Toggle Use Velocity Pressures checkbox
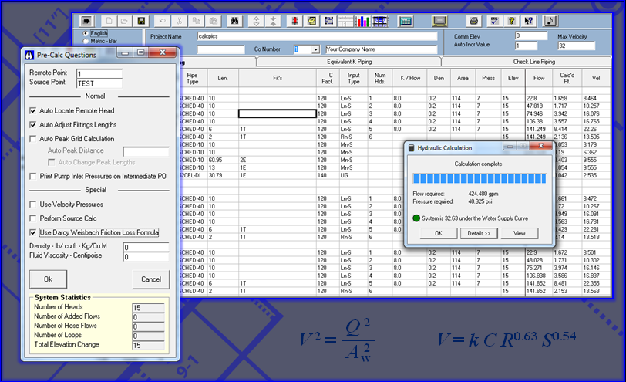The image size is (626, 382). point(33,205)
